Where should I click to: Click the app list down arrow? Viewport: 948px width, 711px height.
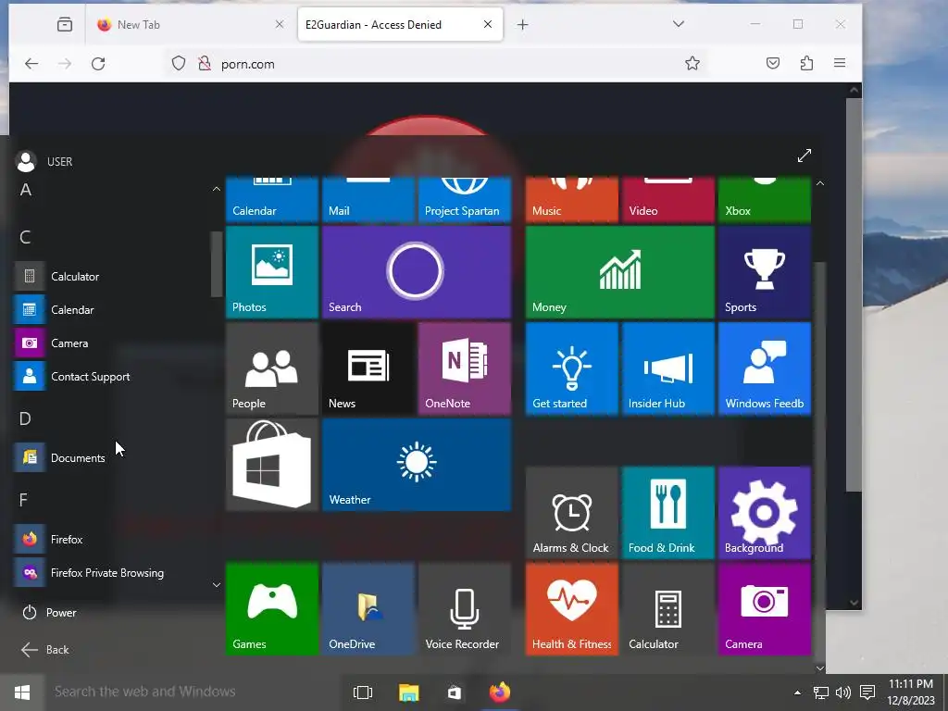pos(217,585)
